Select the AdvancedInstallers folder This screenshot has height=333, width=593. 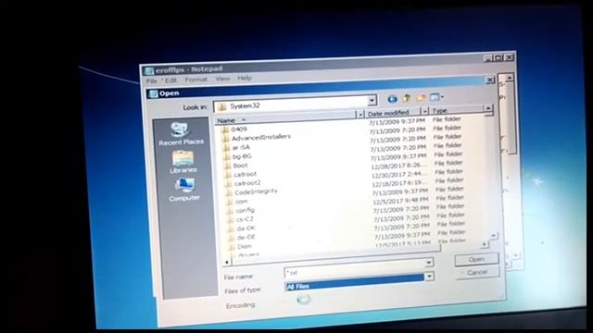[261, 138]
